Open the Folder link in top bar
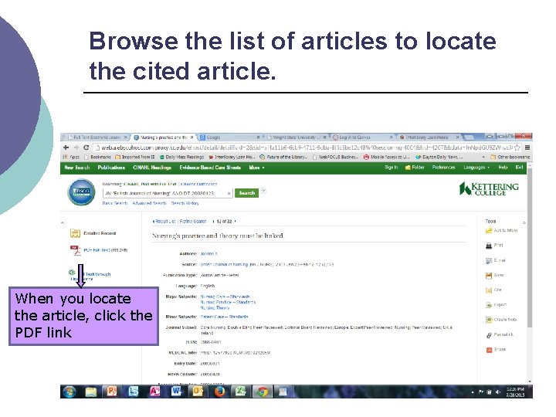 click(x=415, y=167)
